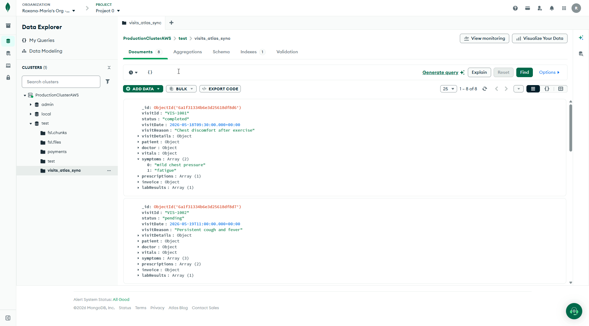Click the Search clusters input field
Image resolution: width=589 pixels, height=326 pixels.
point(61,82)
